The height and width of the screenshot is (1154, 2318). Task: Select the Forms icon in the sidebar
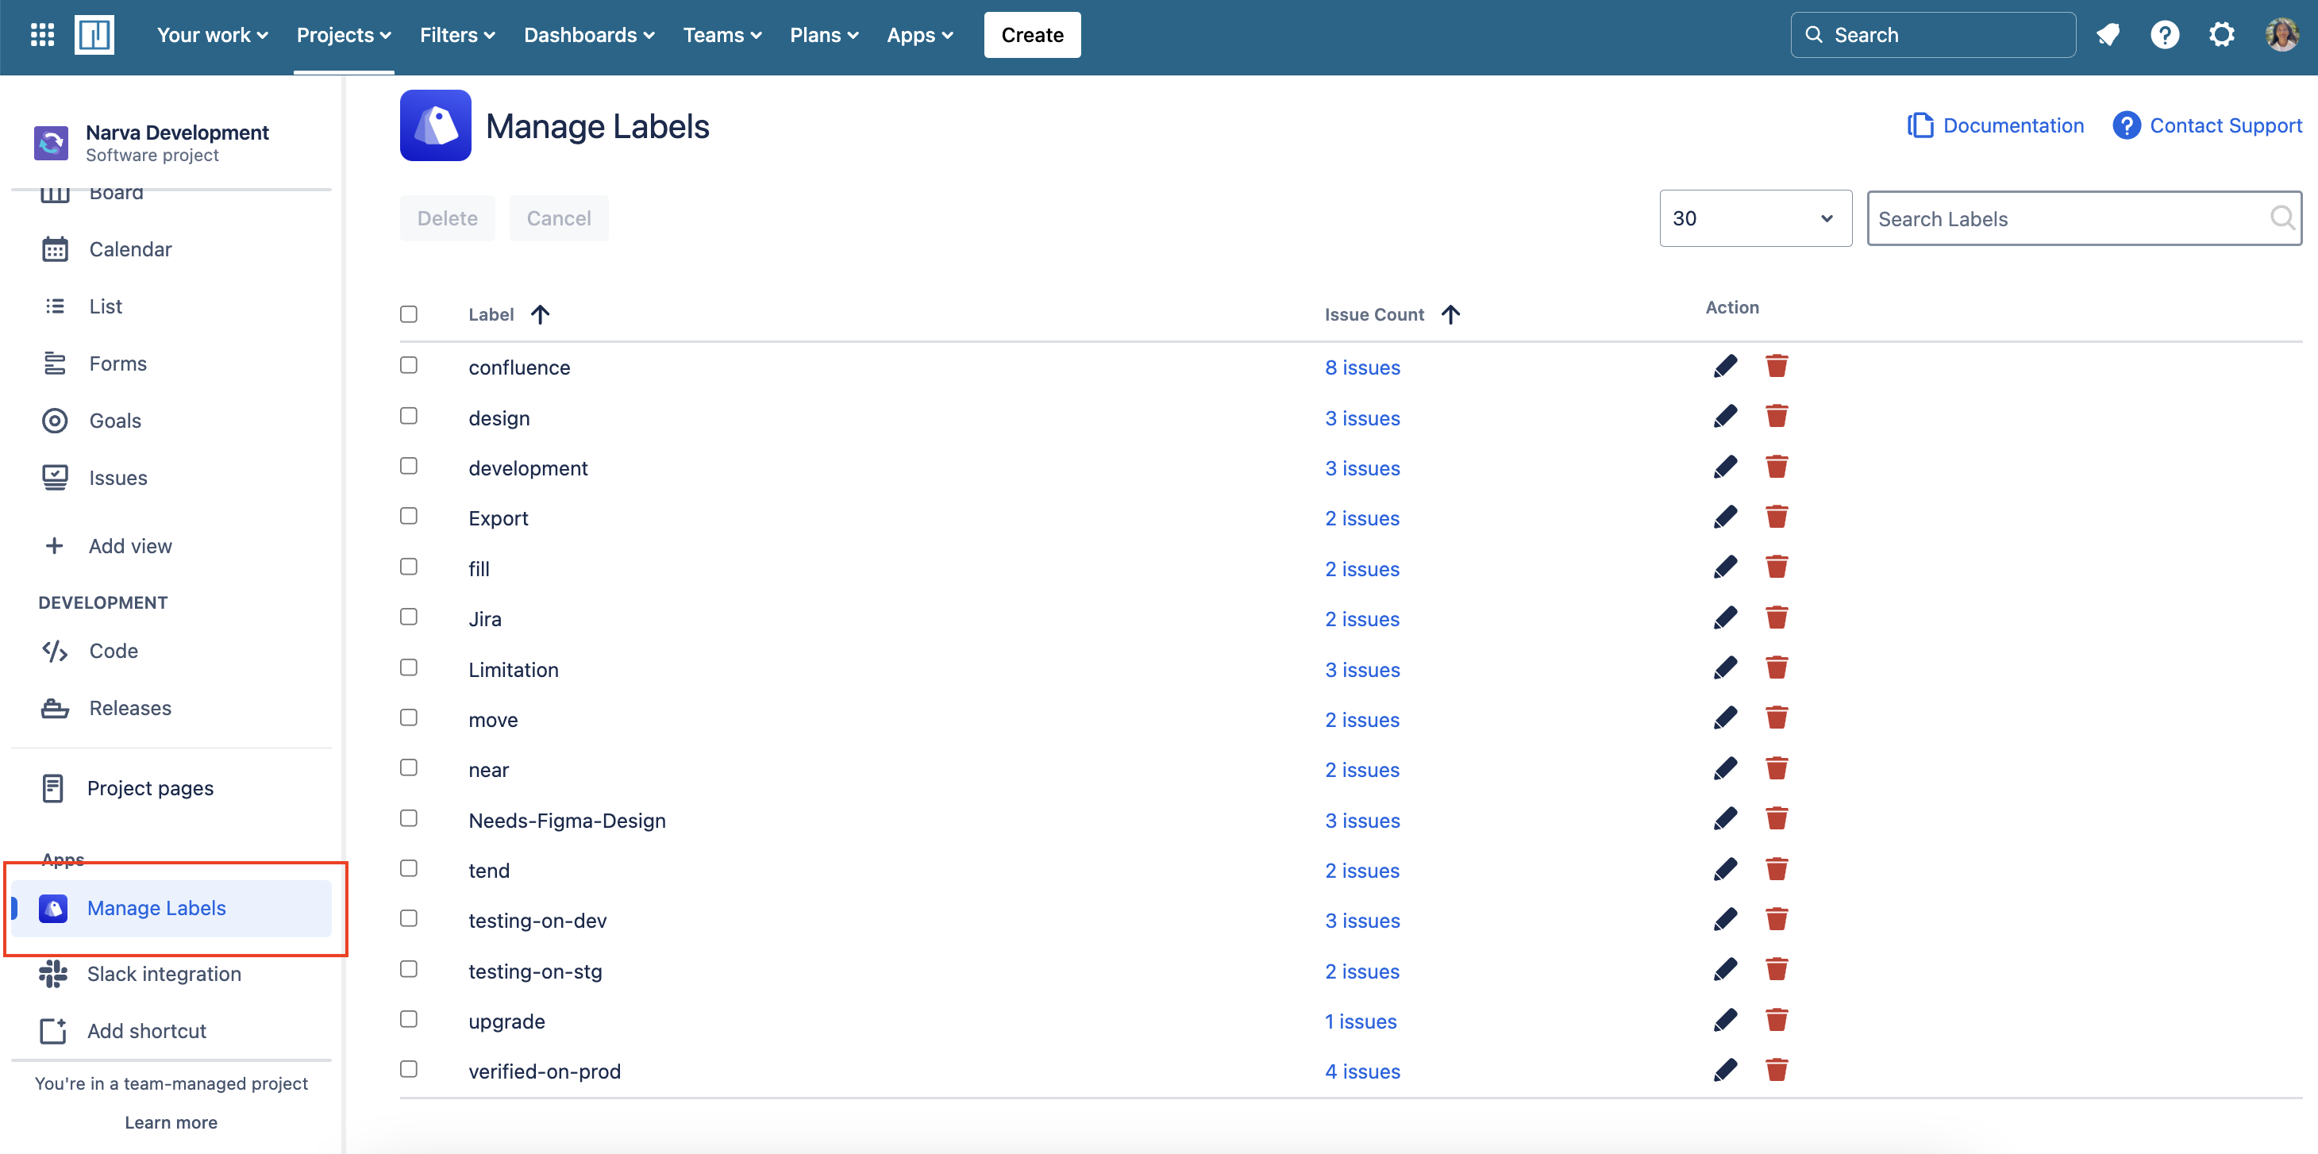point(55,364)
